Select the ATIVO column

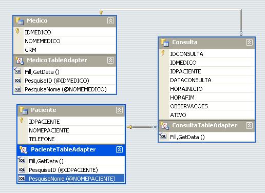coord(207,115)
